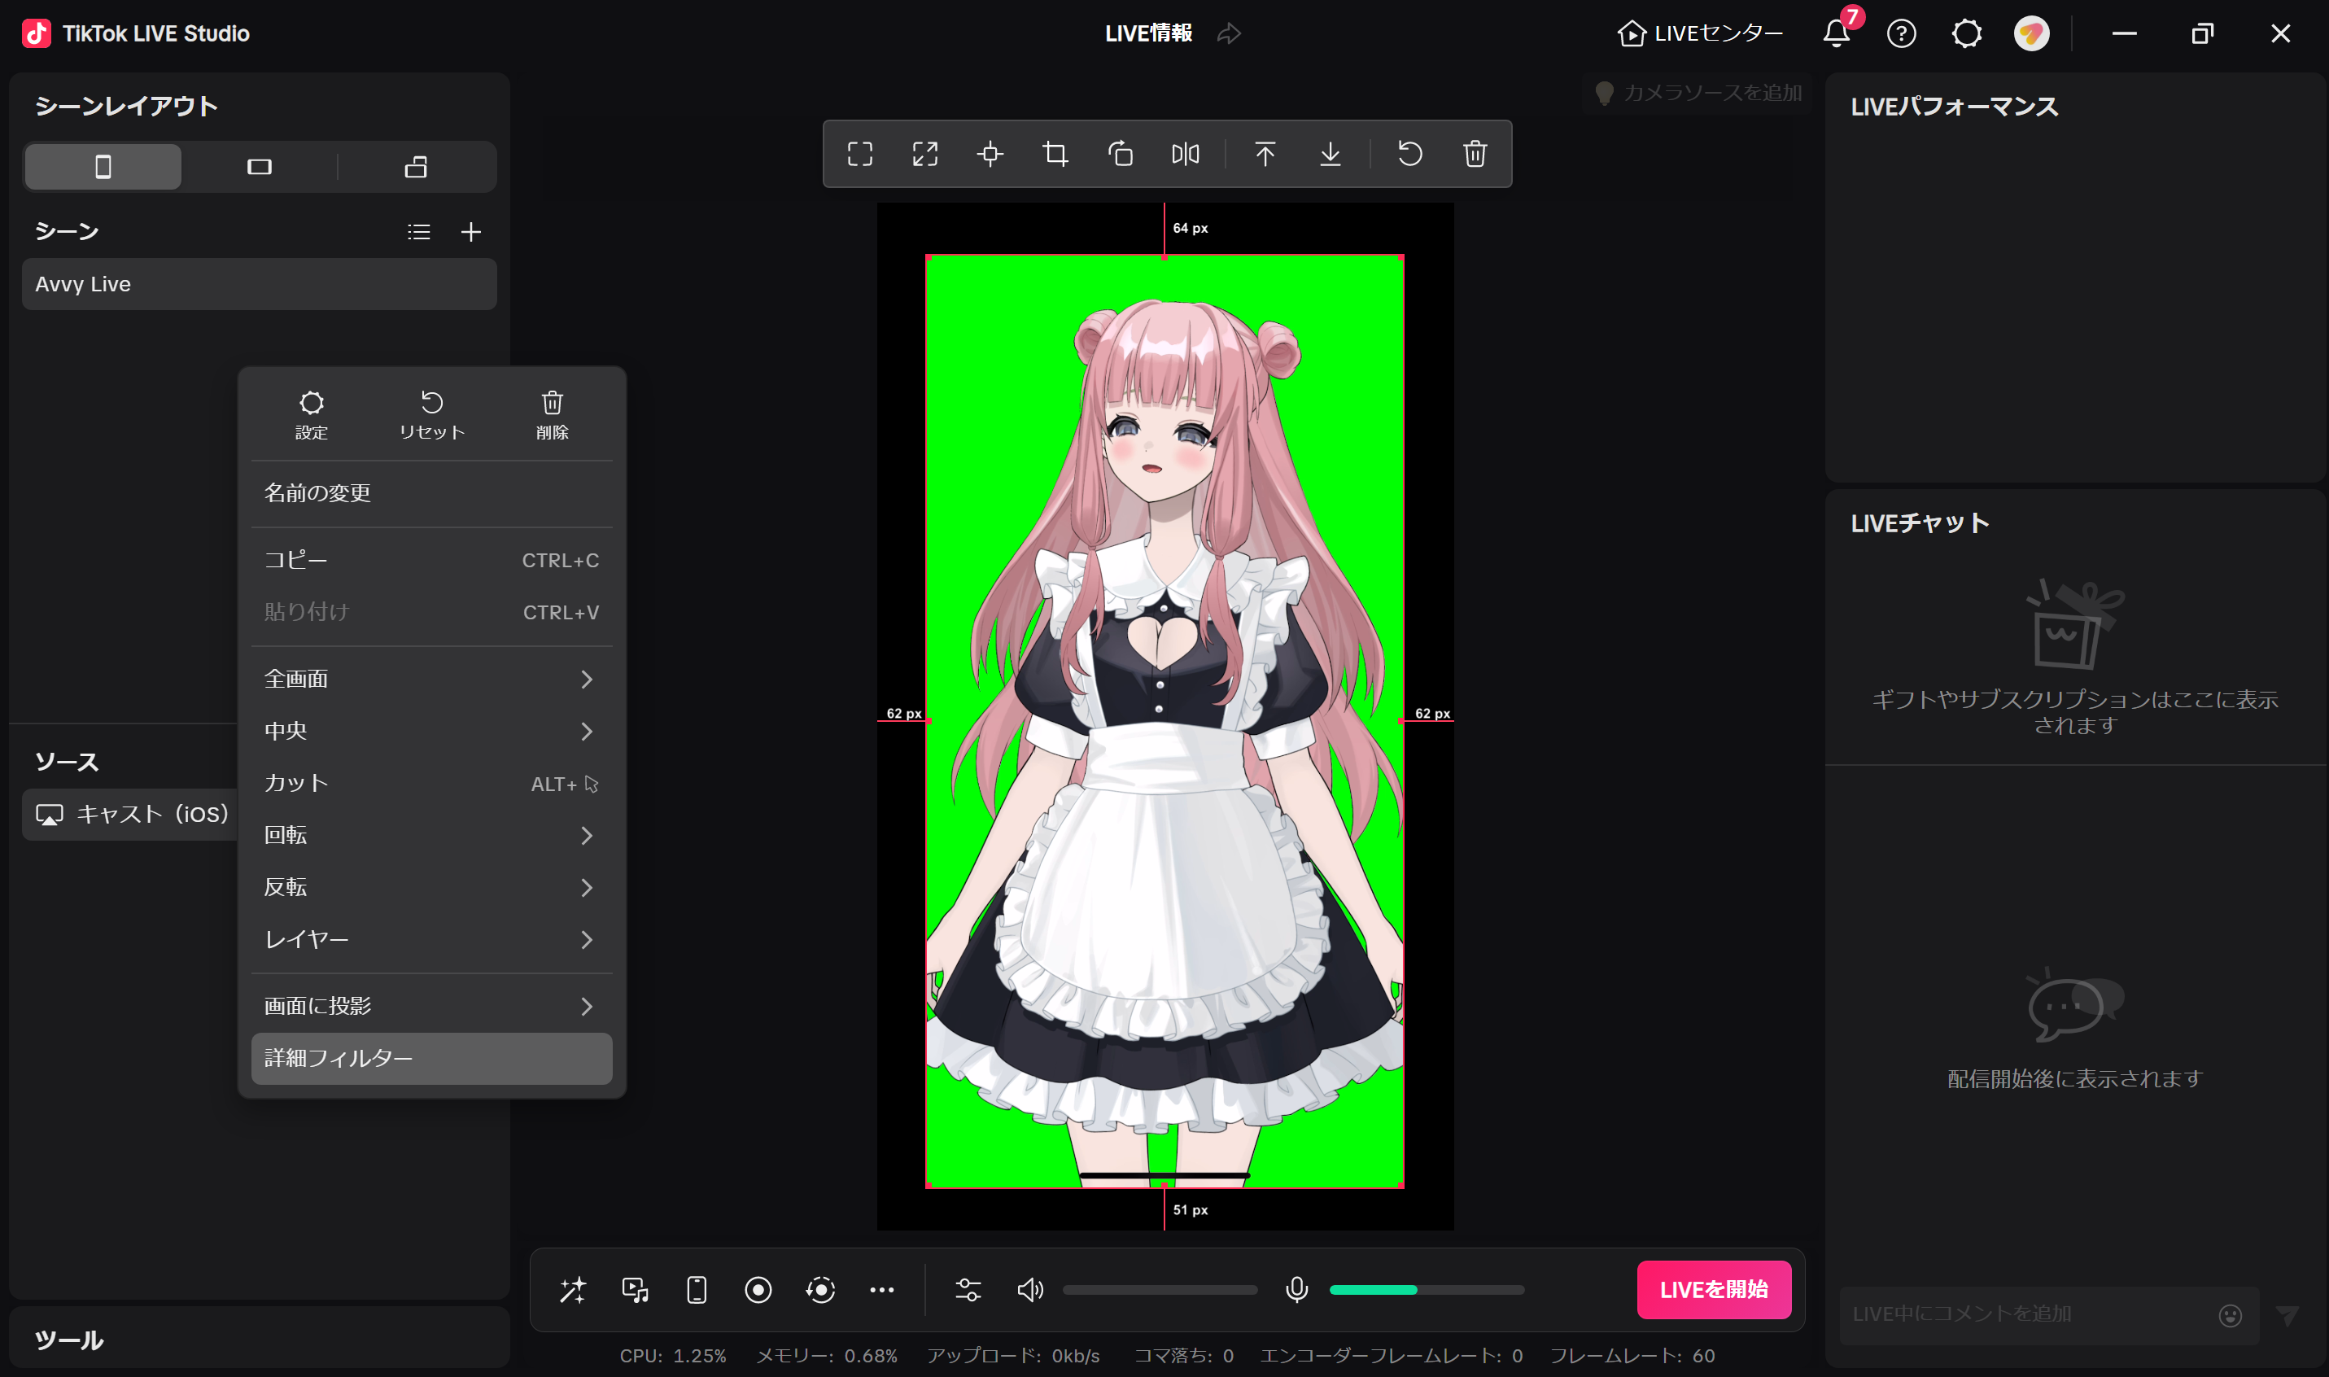Choose コピー from the context menu
Image resolution: width=2329 pixels, height=1377 pixels.
(x=431, y=561)
